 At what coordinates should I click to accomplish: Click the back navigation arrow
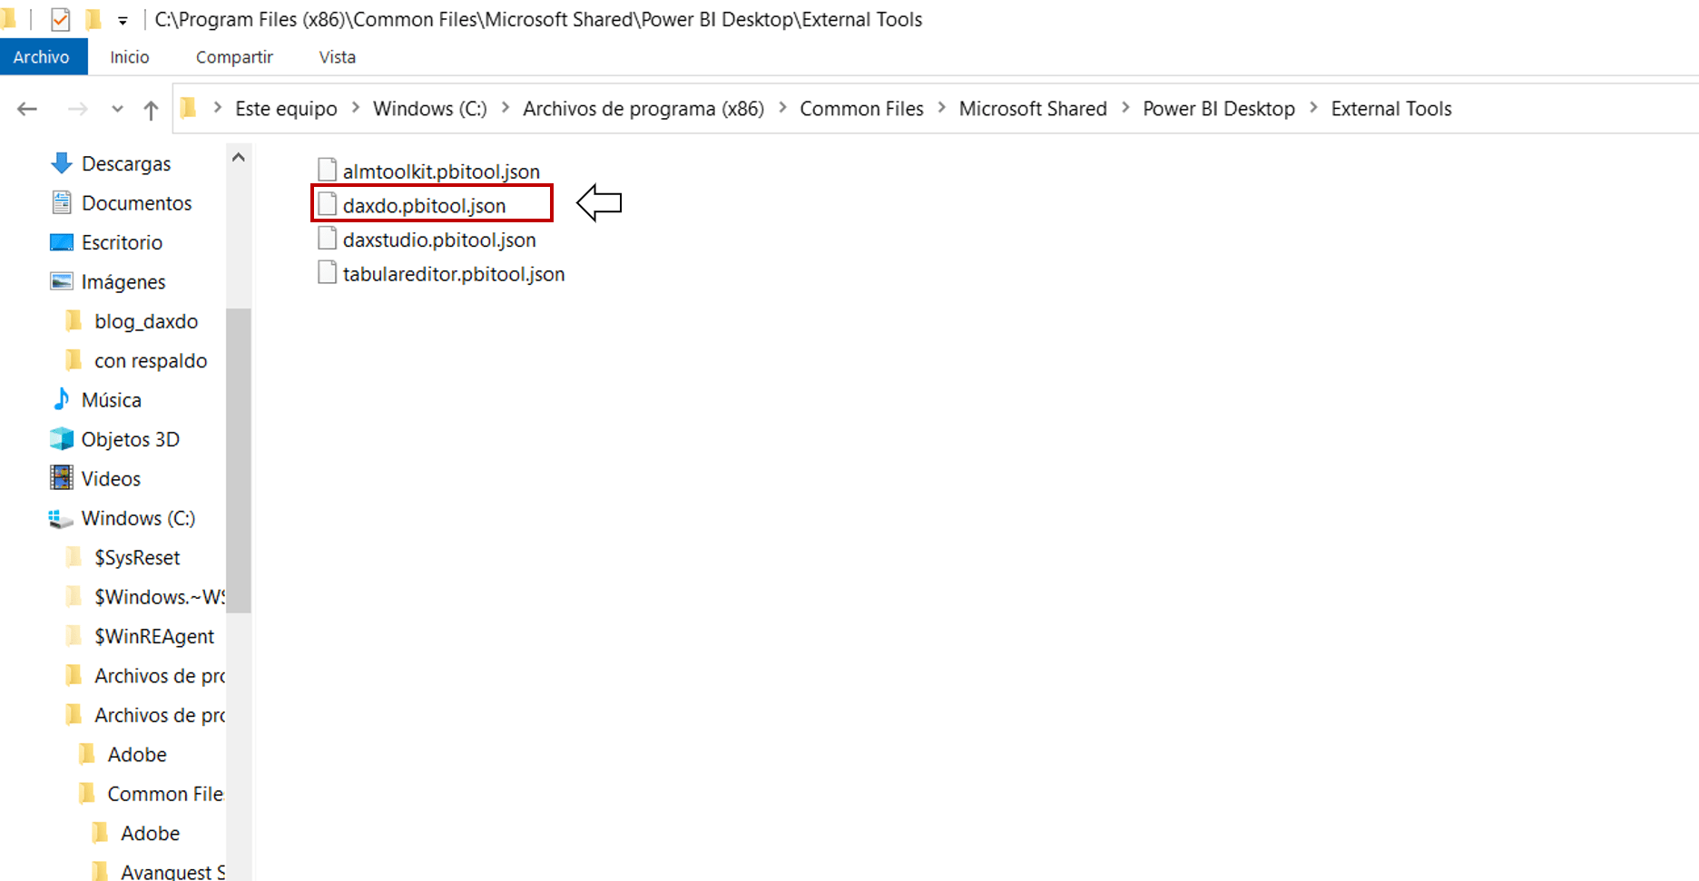coord(26,108)
